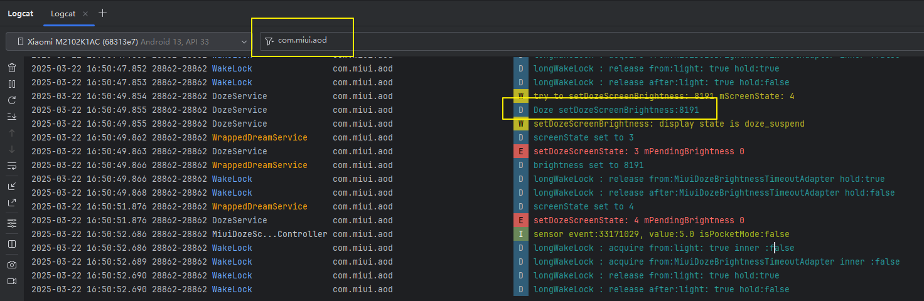The width and height of the screenshot is (924, 301).
Task: Select 'Doze setDozeScreenBrightness:8191' log message
Action: point(616,110)
